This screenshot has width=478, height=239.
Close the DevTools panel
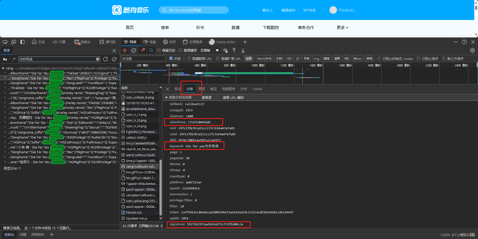(473, 42)
